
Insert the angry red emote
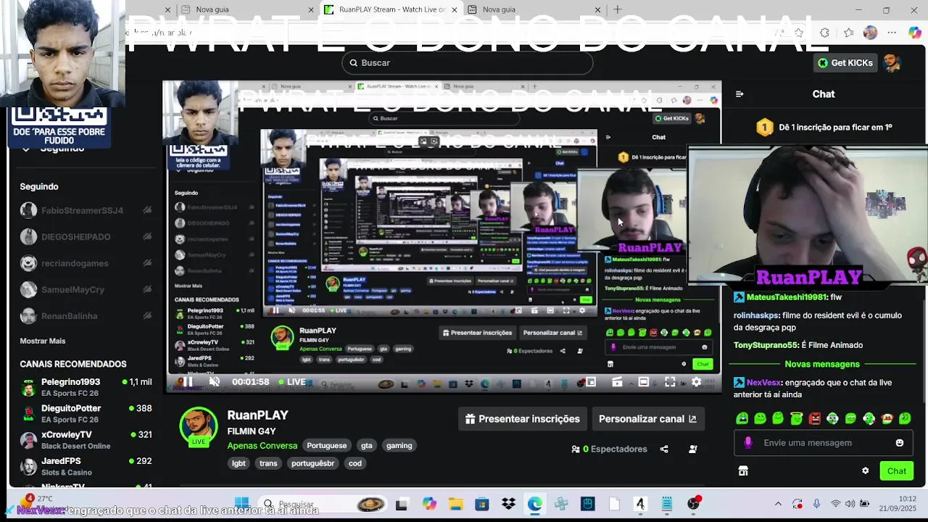[x=814, y=418]
